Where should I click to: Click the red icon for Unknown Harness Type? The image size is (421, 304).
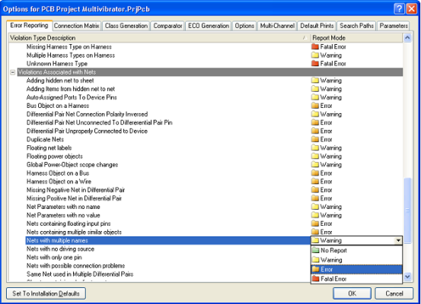click(x=315, y=64)
